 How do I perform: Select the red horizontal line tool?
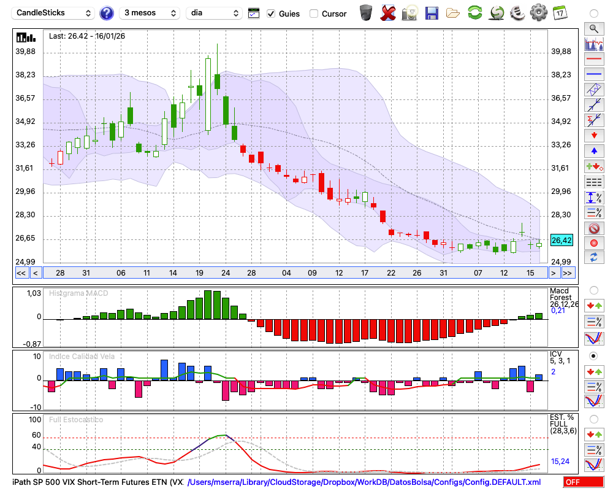pyautogui.click(x=593, y=60)
